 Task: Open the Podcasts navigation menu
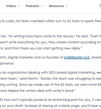click(33, 6)
